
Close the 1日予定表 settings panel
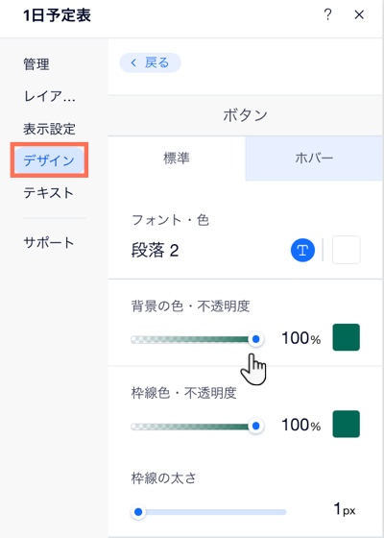[359, 14]
